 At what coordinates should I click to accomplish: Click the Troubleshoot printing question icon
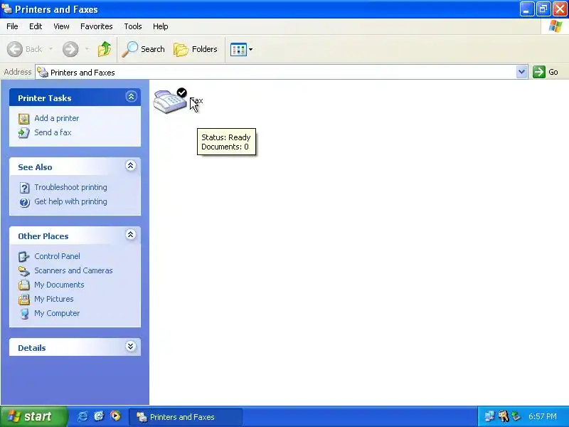click(24, 188)
